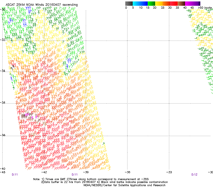The height and width of the screenshot is (187, 213).
Task: Select the -38 latitude axis label
Action: tap(3, 135)
